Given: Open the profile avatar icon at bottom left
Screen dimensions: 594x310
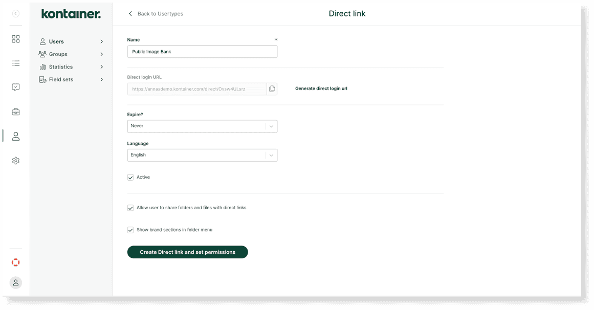Looking at the screenshot, I should (x=16, y=282).
